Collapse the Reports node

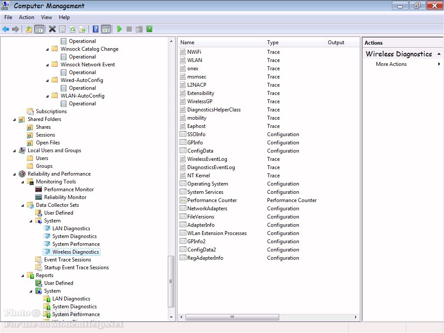click(23, 276)
